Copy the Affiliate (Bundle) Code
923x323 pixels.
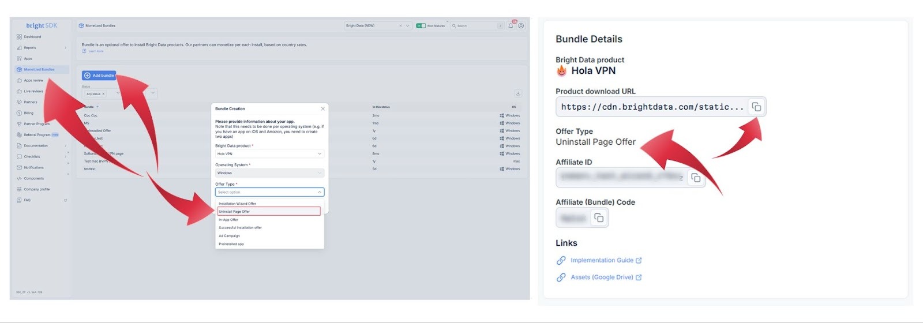[599, 218]
